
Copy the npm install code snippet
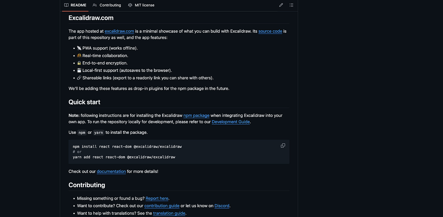[x=283, y=145]
